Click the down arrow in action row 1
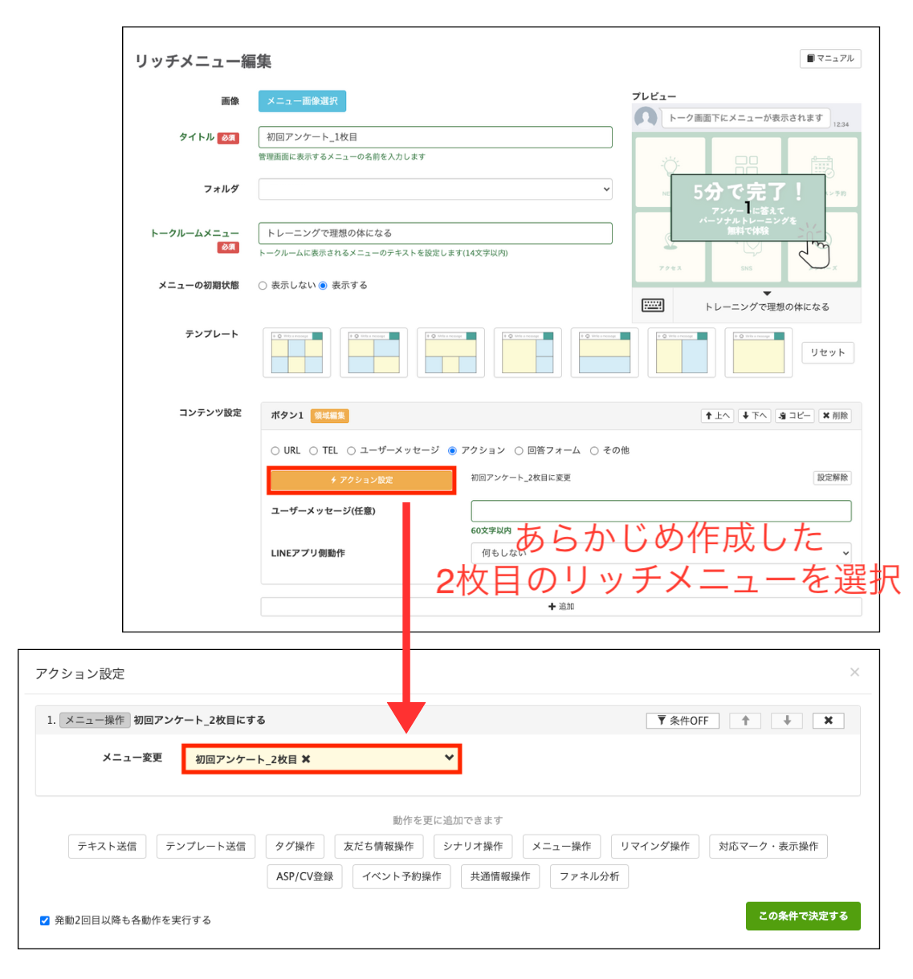 [x=787, y=721]
